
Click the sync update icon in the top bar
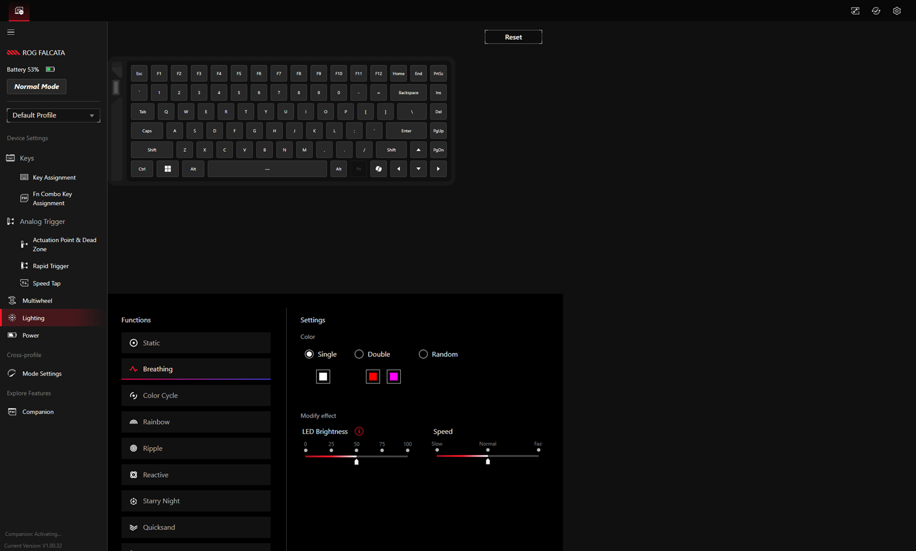point(876,11)
